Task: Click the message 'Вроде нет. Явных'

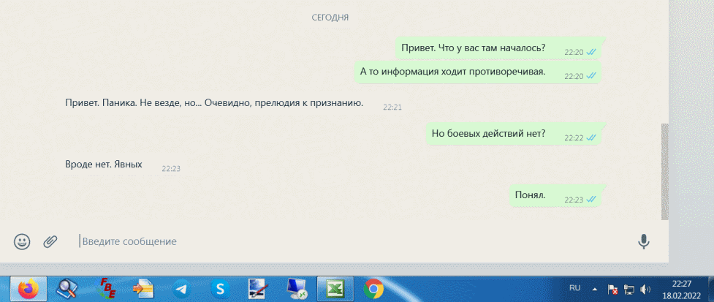Action: 103,165
